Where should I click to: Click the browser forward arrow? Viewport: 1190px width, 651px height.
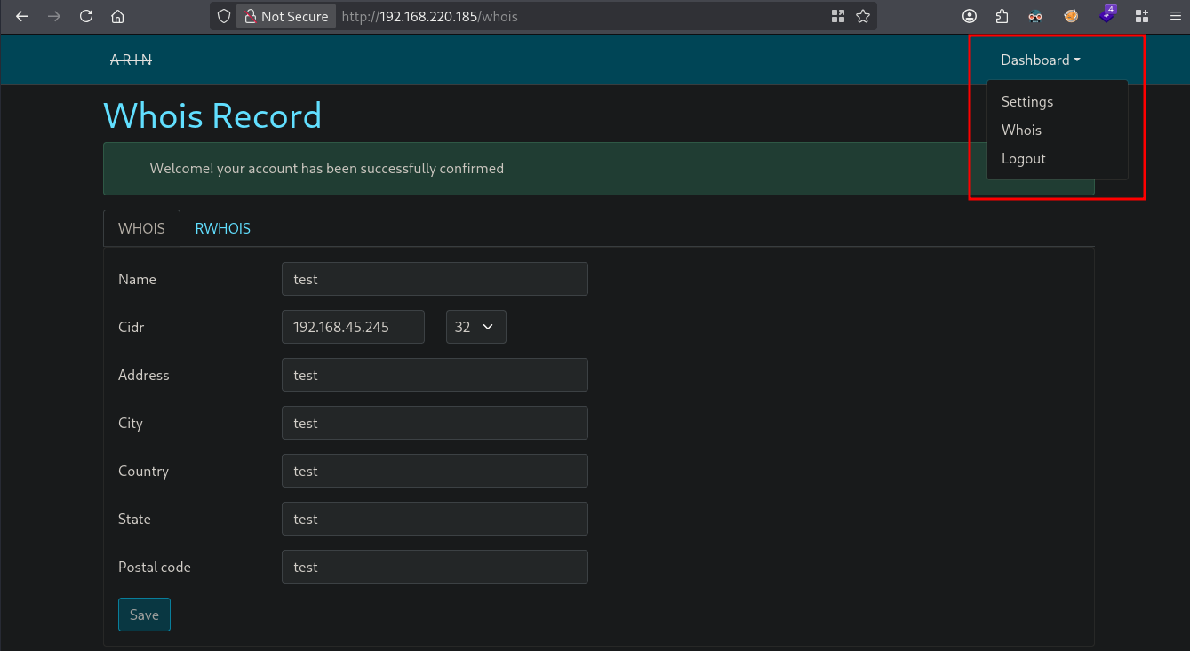pyautogui.click(x=54, y=16)
